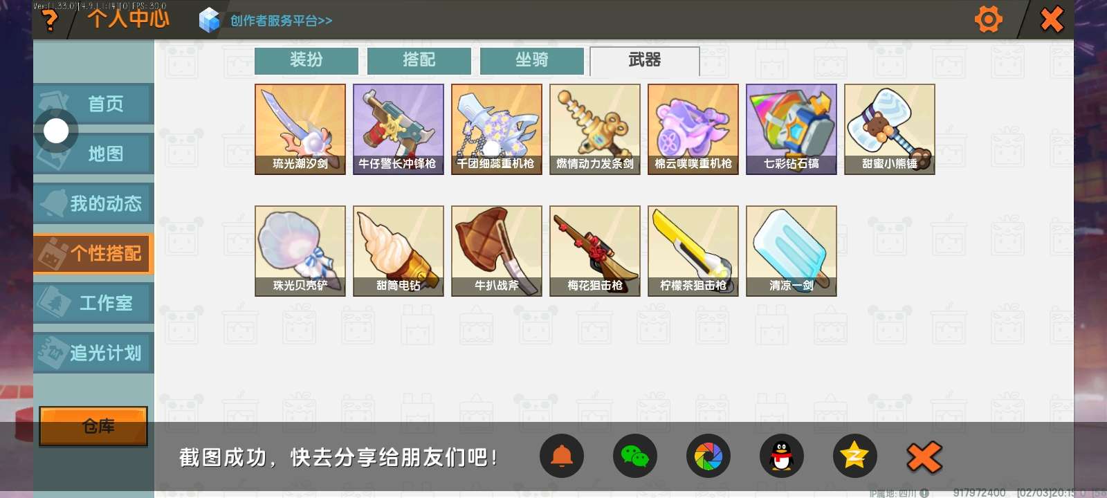
Task: Open the 搭配 tab
Action: (419, 60)
